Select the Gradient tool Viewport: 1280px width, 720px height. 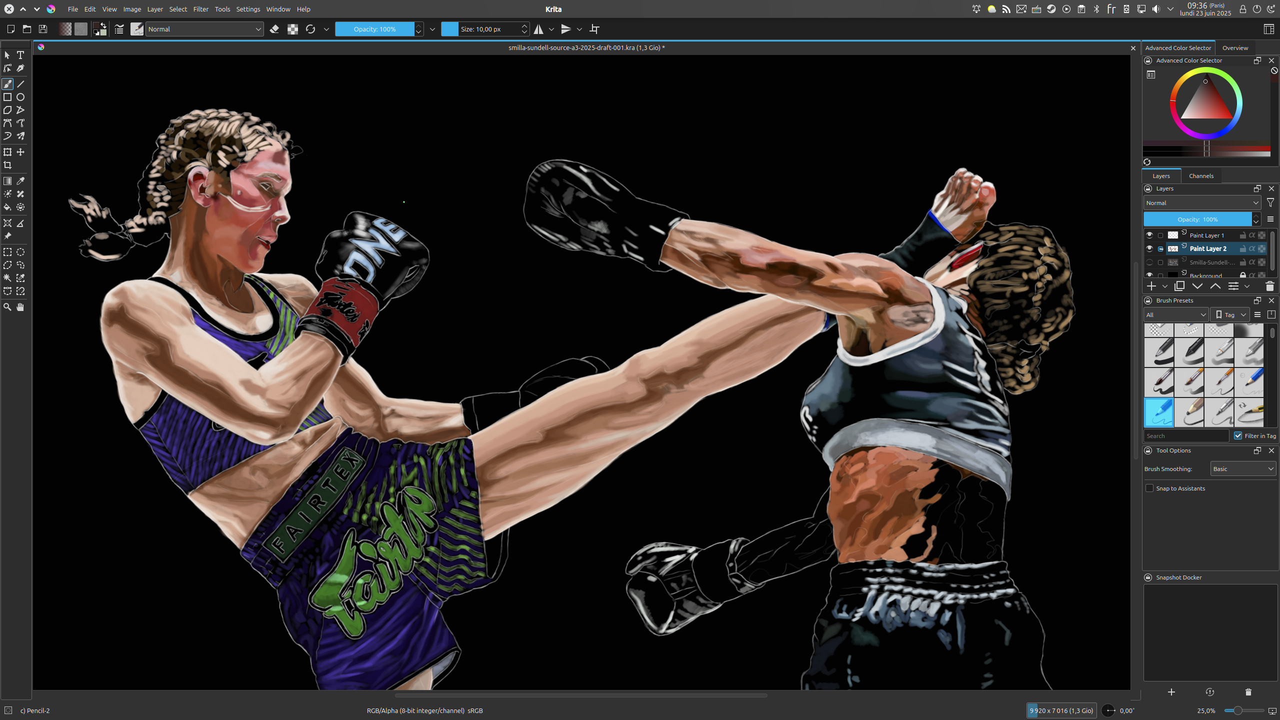[7, 181]
